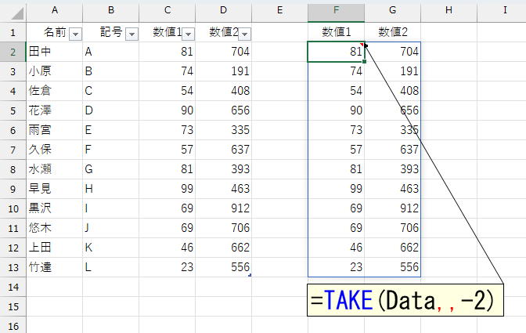Image resolution: width=526 pixels, height=333 pixels.
Task: Select row 13 header
Action: (13, 267)
